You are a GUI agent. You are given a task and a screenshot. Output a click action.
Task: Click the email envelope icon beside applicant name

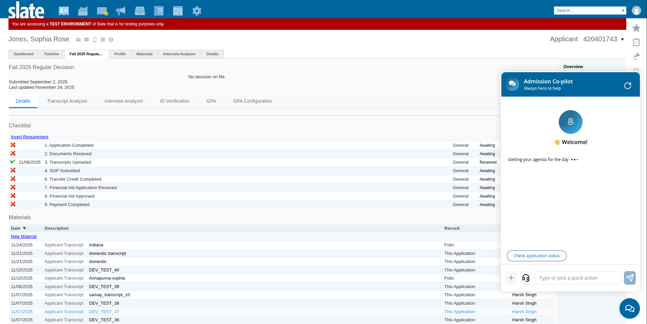(x=78, y=40)
